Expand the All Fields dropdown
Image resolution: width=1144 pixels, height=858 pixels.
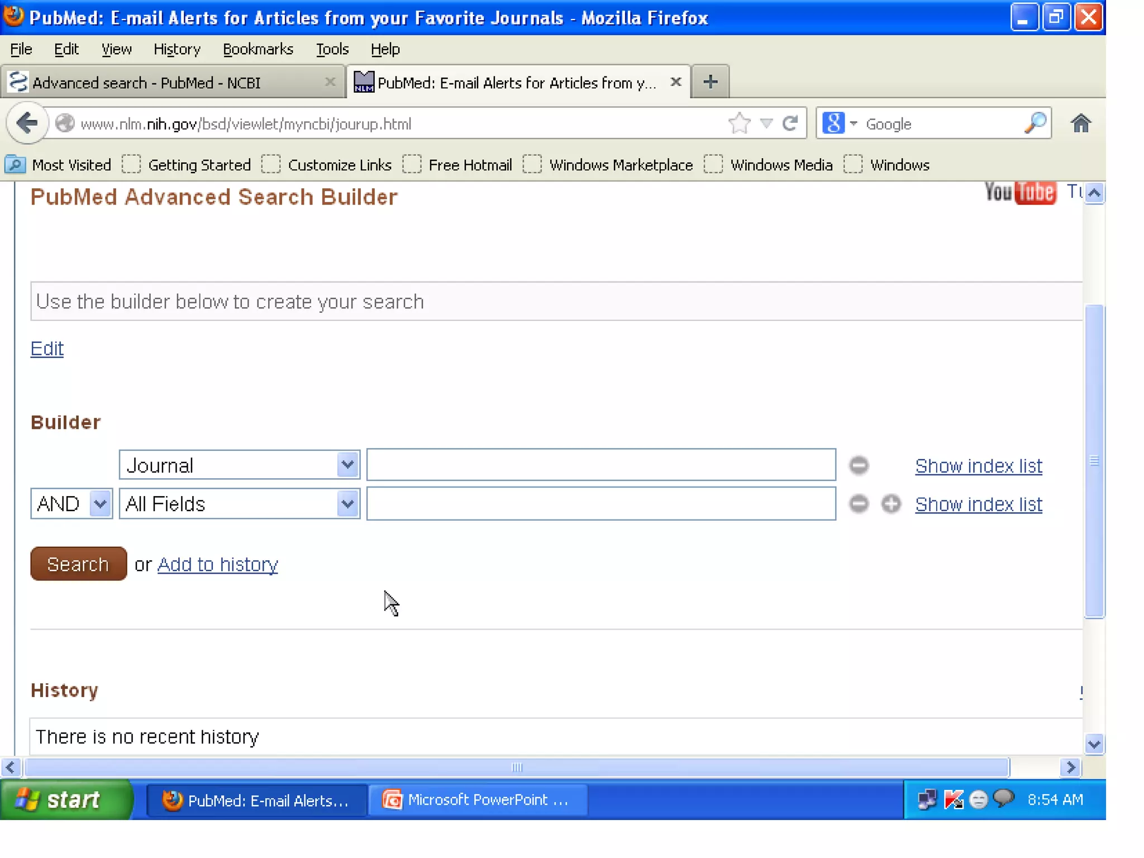tap(347, 504)
